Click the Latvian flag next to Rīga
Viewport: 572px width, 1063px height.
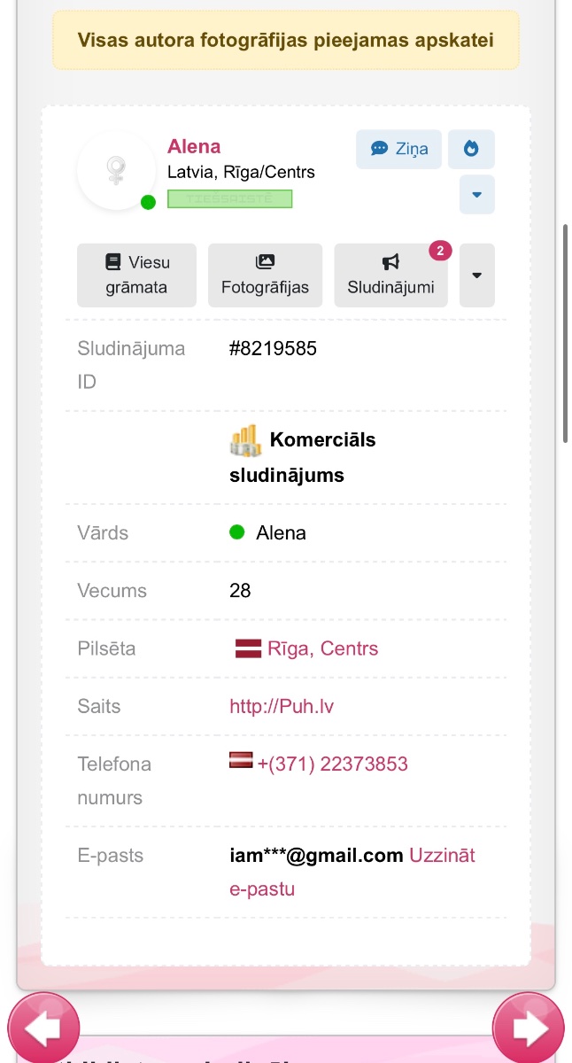click(248, 648)
